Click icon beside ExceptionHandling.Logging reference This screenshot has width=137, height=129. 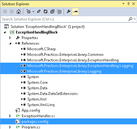(23, 65)
